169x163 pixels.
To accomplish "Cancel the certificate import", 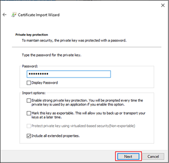I will tap(153, 156).
